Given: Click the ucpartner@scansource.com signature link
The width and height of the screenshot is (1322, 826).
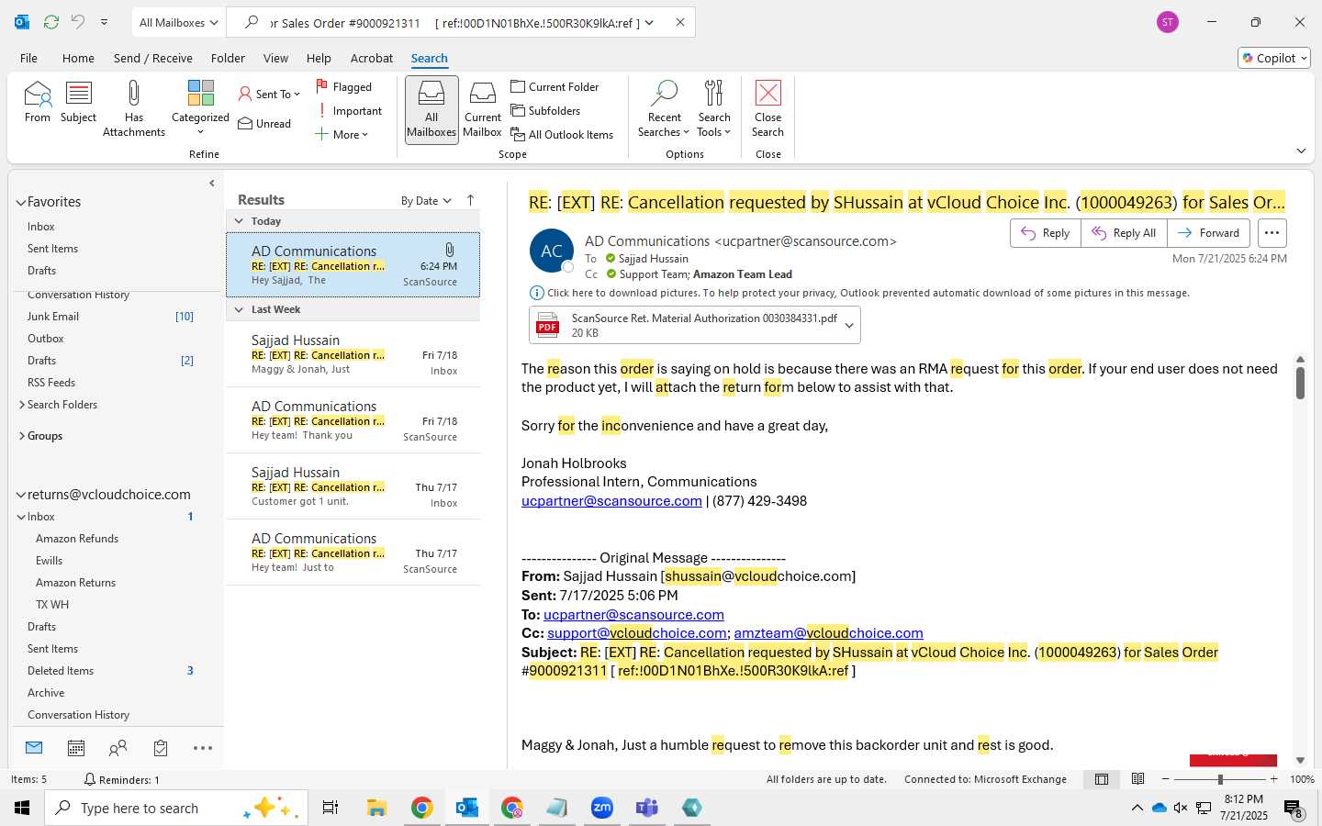Looking at the screenshot, I should 611,501.
